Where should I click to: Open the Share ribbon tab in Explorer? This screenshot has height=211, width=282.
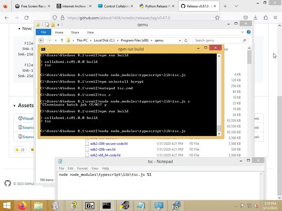75,32
